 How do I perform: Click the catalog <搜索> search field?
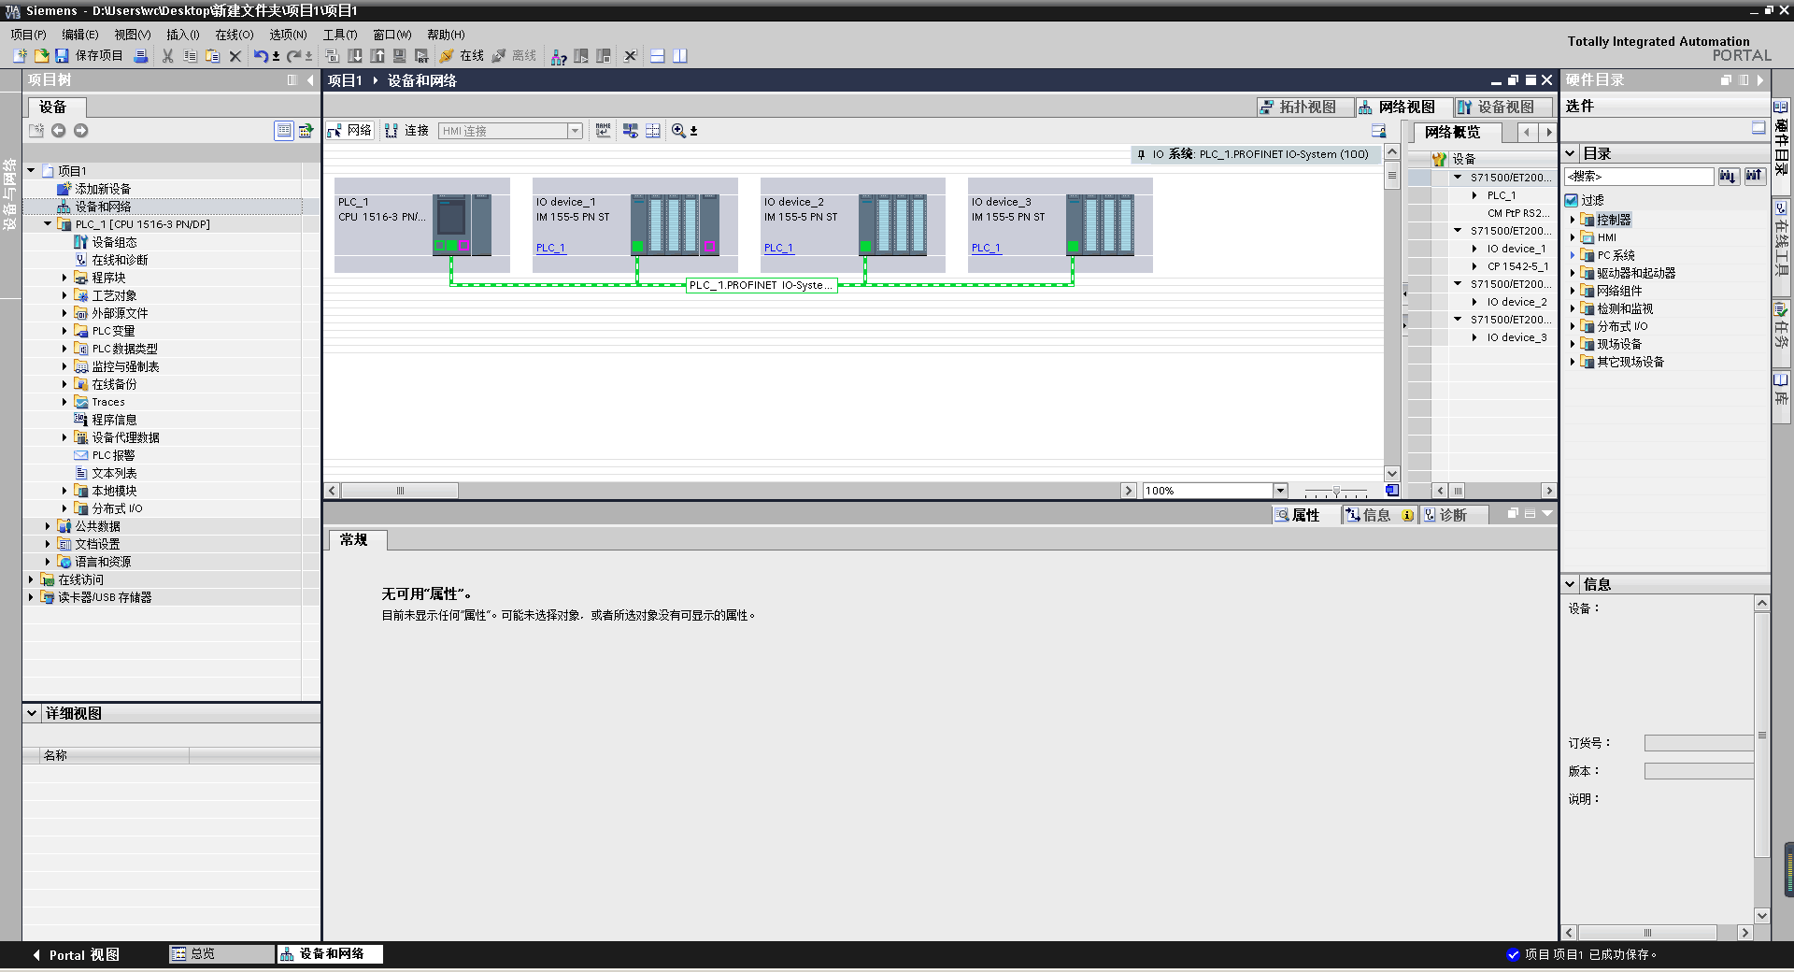tap(1639, 176)
